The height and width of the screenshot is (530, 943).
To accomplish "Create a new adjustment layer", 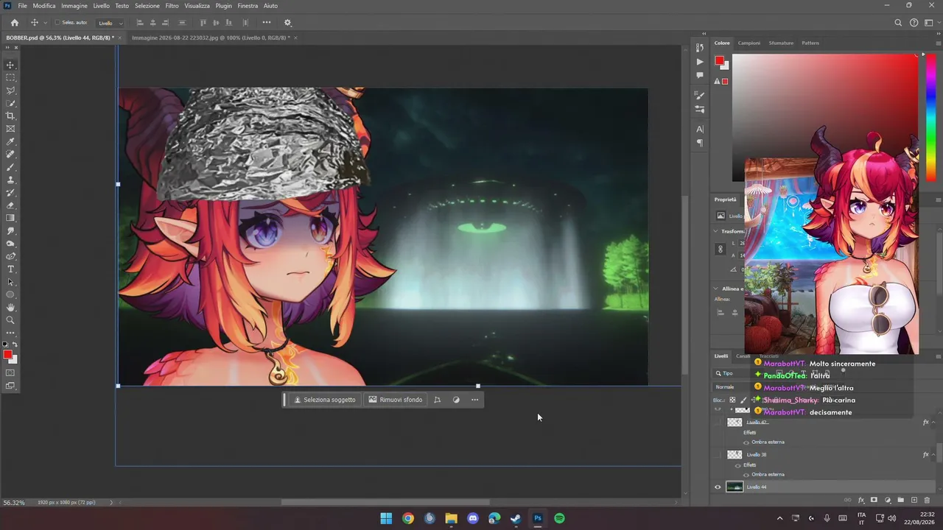I will (887, 501).
